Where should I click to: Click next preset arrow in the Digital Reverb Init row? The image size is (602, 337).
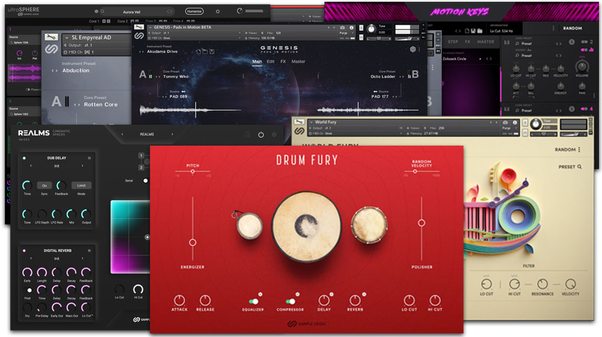tap(82, 258)
